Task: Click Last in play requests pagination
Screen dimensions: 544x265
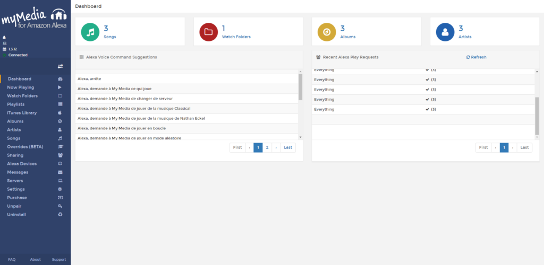Action: tap(524, 147)
